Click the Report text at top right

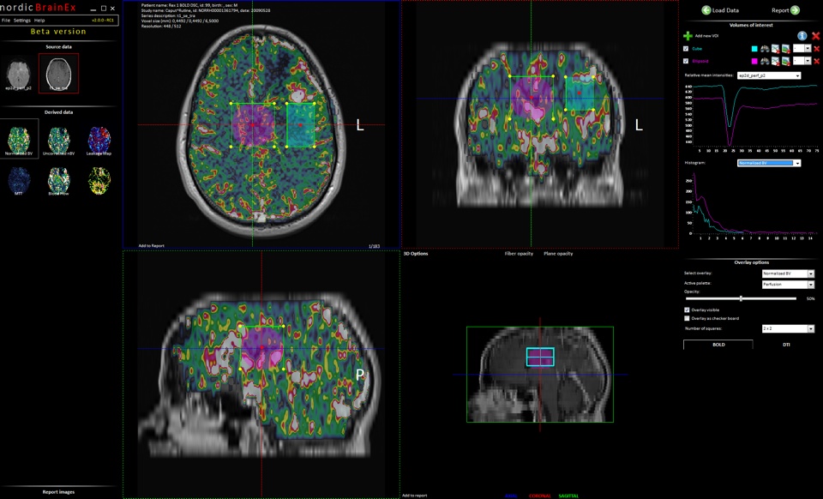coord(780,10)
